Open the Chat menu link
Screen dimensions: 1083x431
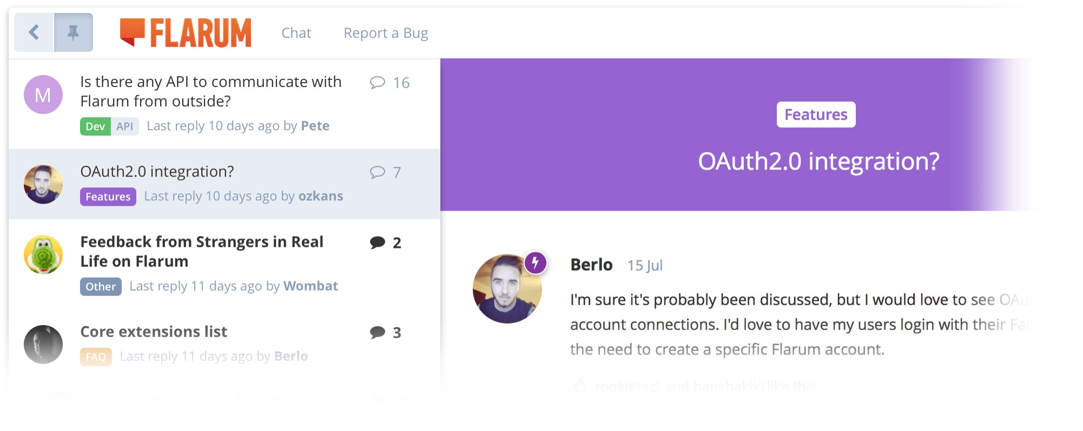point(296,33)
